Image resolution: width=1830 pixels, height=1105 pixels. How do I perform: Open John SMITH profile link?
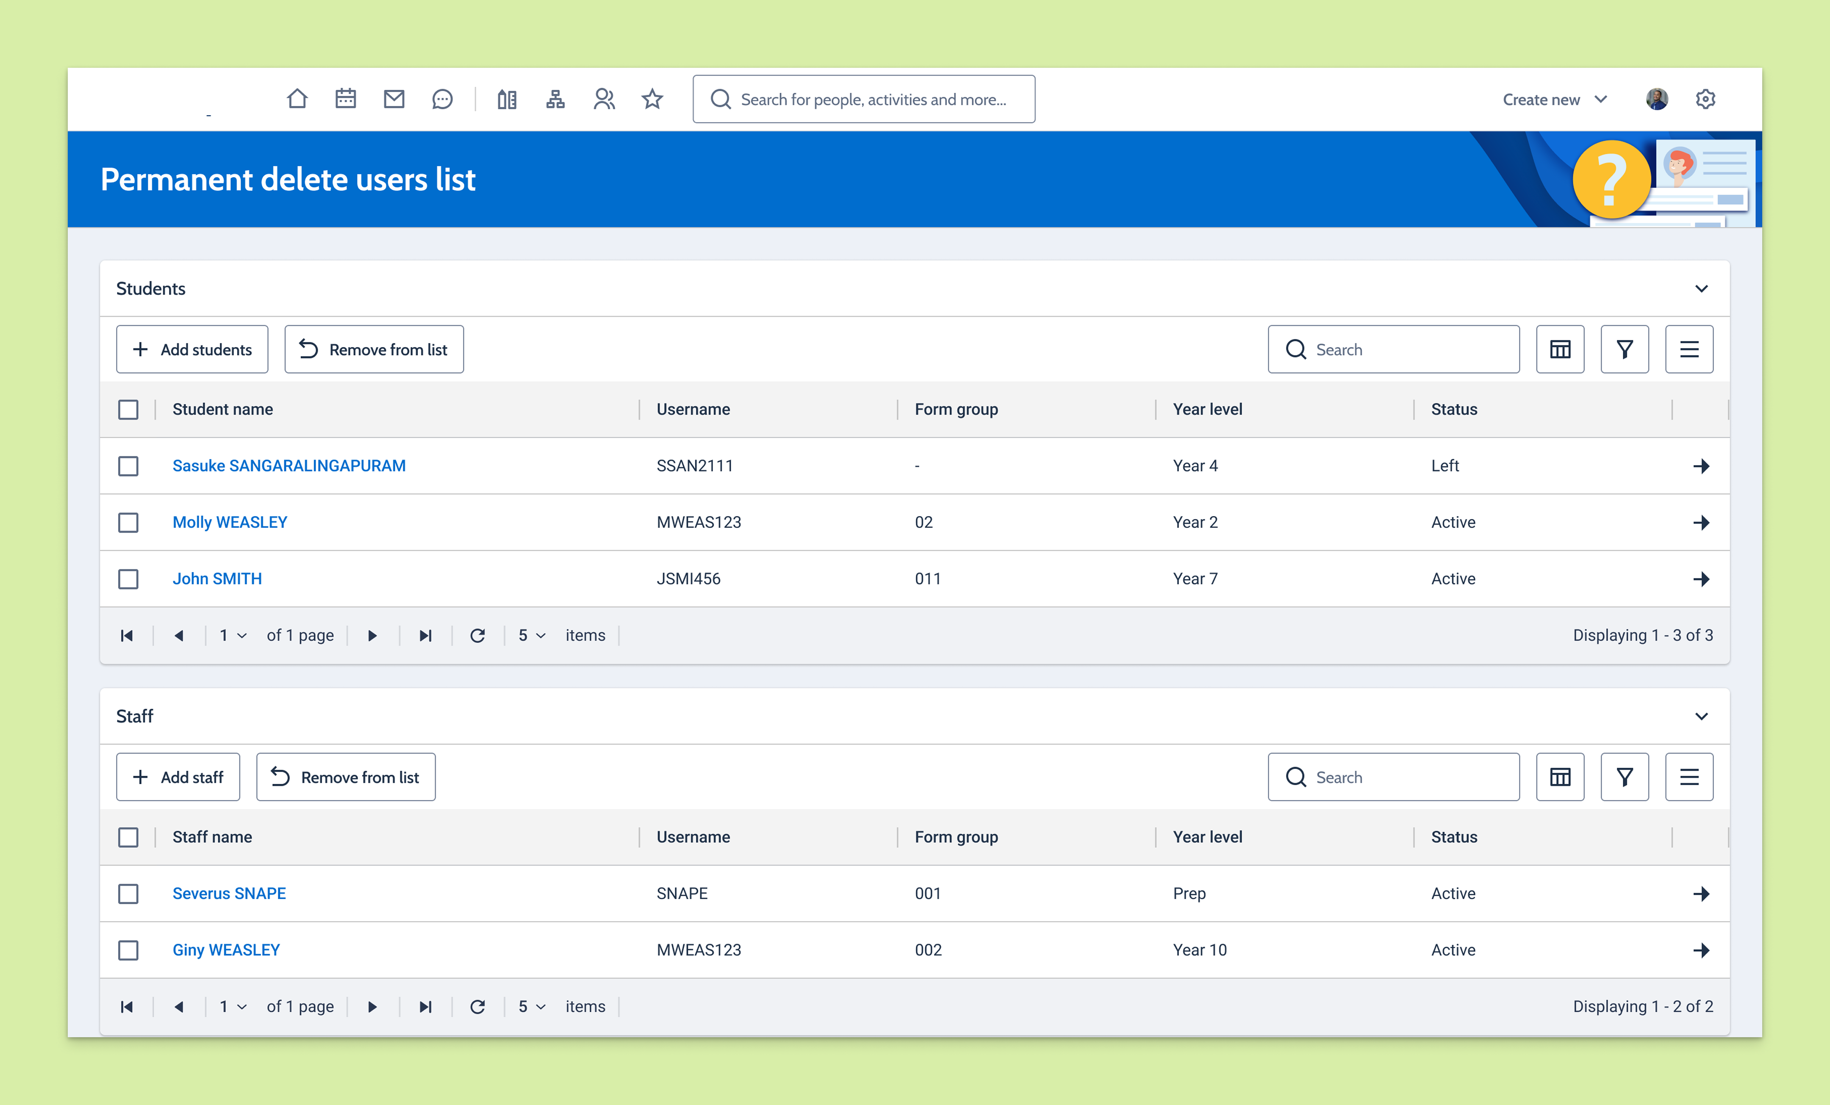pyautogui.click(x=217, y=578)
